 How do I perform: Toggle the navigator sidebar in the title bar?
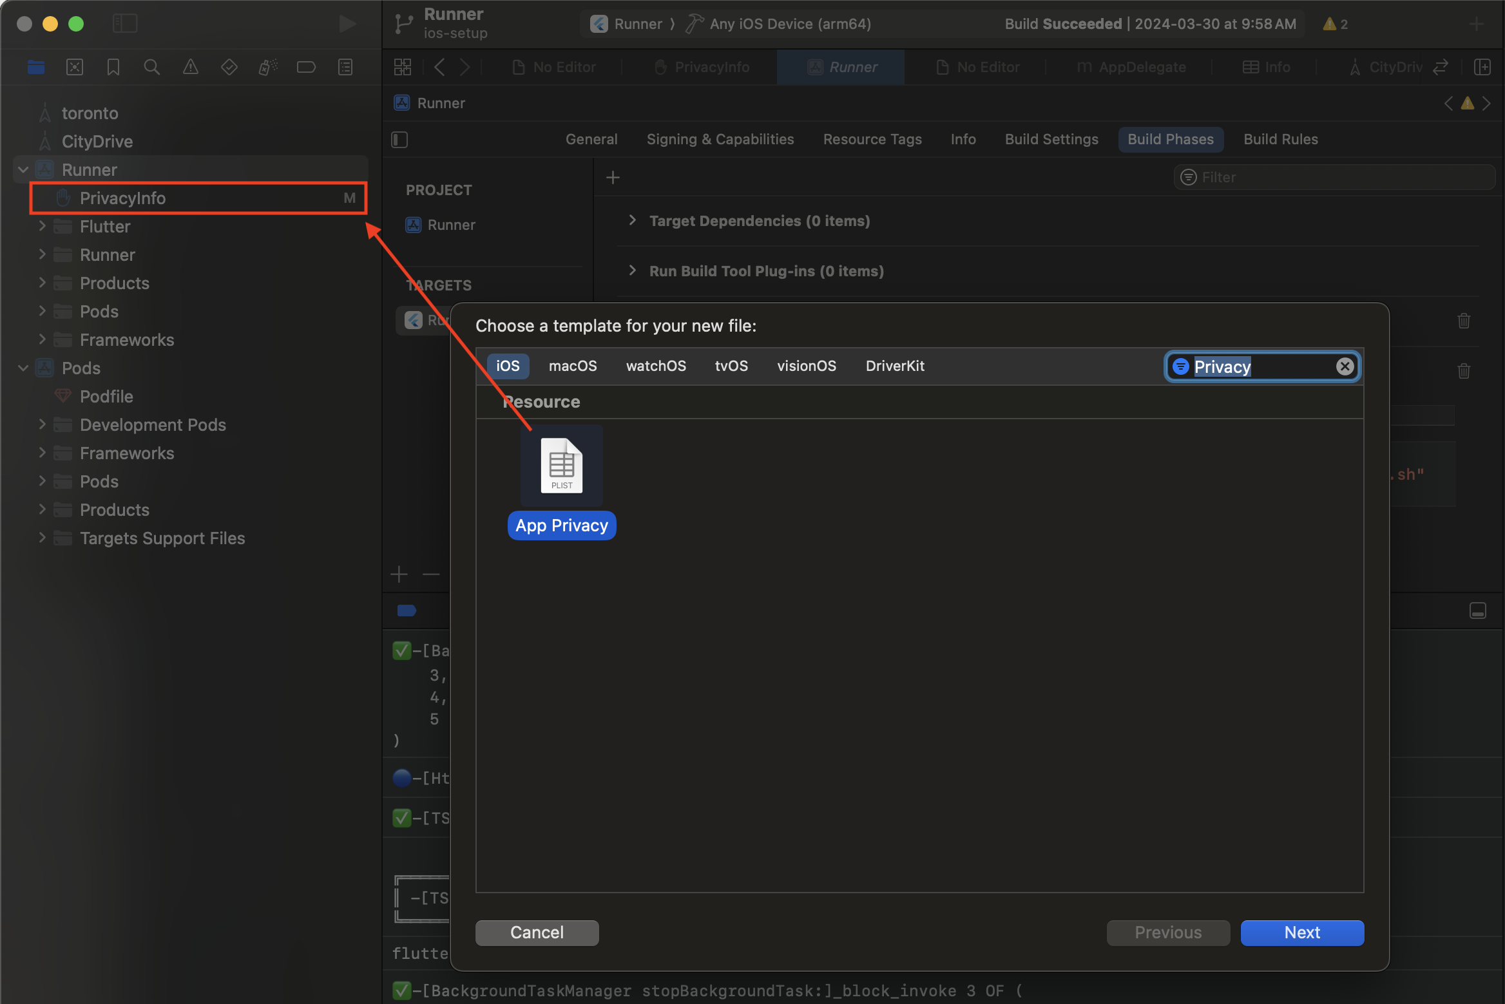(x=125, y=24)
